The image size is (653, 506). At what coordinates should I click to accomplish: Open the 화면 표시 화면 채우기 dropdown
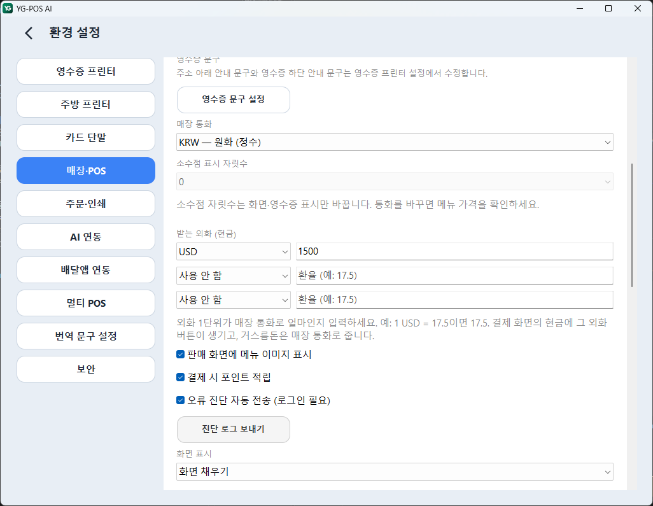(395, 472)
